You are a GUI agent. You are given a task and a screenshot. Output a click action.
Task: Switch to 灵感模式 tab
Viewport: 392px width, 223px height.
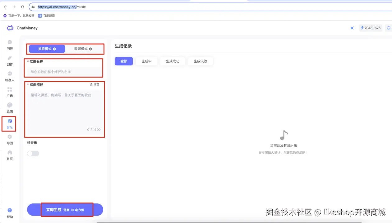click(x=47, y=49)
